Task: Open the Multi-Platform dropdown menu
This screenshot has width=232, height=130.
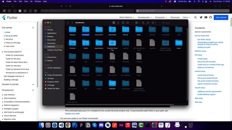Action: tap(127, 17)
